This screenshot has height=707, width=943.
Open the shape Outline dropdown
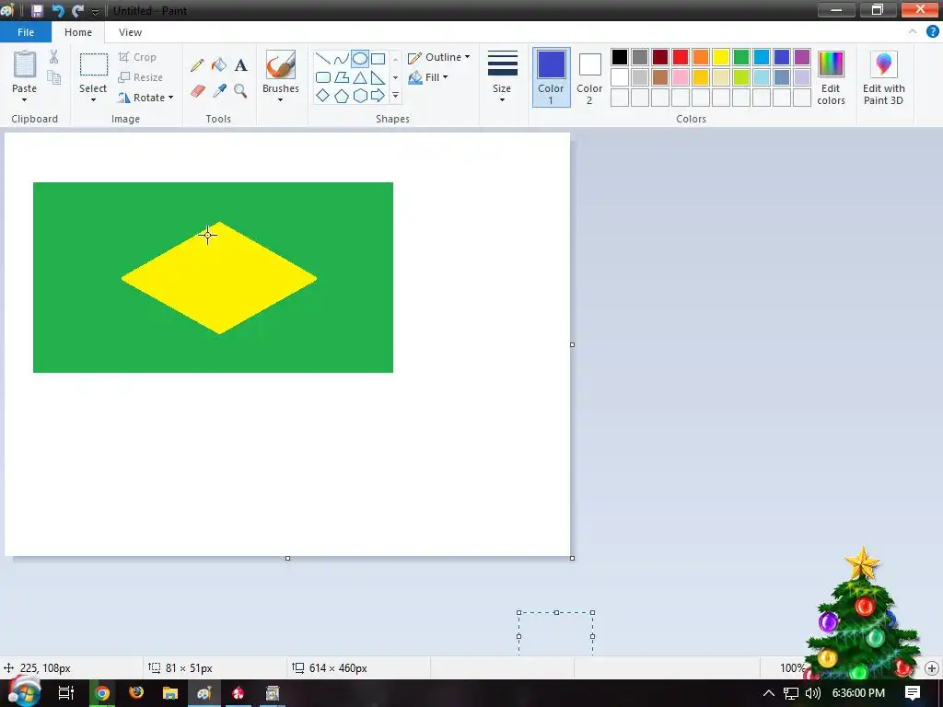pyautogui.click(x=438, y=57)
